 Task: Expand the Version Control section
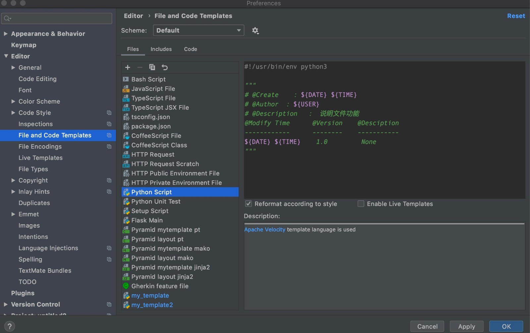coord(6,305)
